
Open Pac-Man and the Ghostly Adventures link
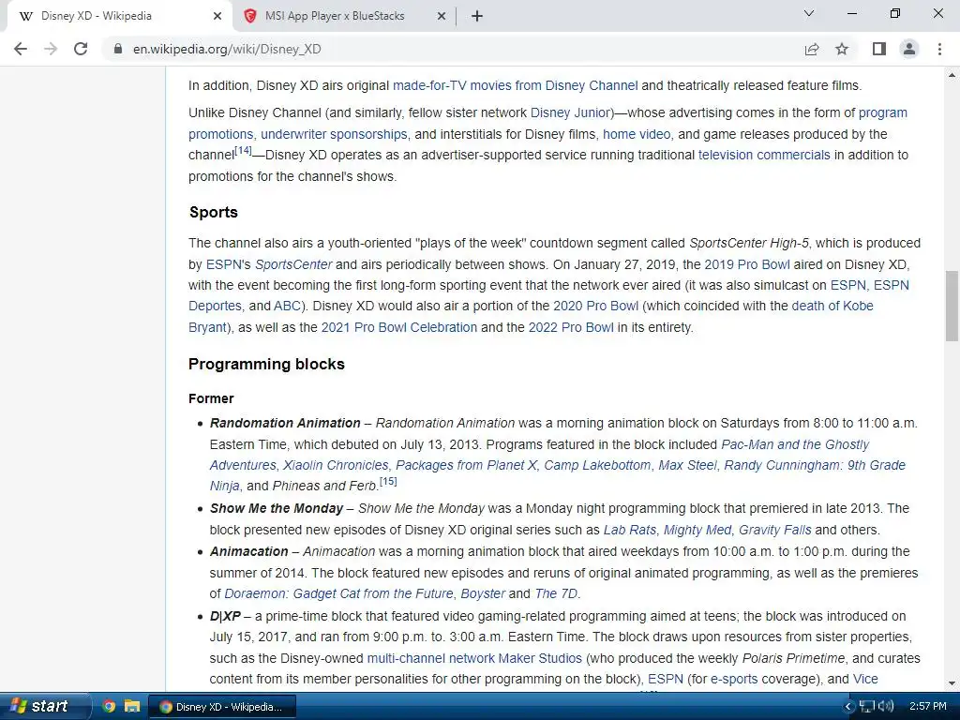click(795, 444)
